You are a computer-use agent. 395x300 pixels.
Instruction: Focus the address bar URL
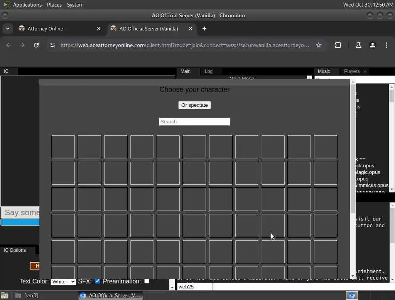click(185, 45)
